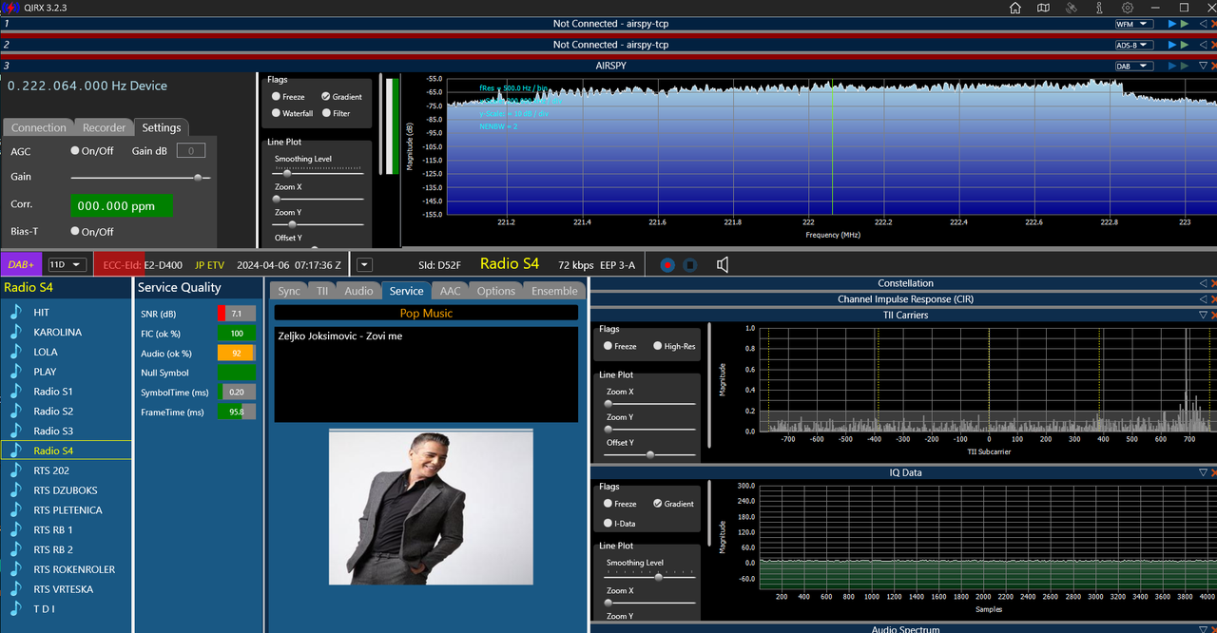Open the Recorder tab

click(x=104, y=127)
